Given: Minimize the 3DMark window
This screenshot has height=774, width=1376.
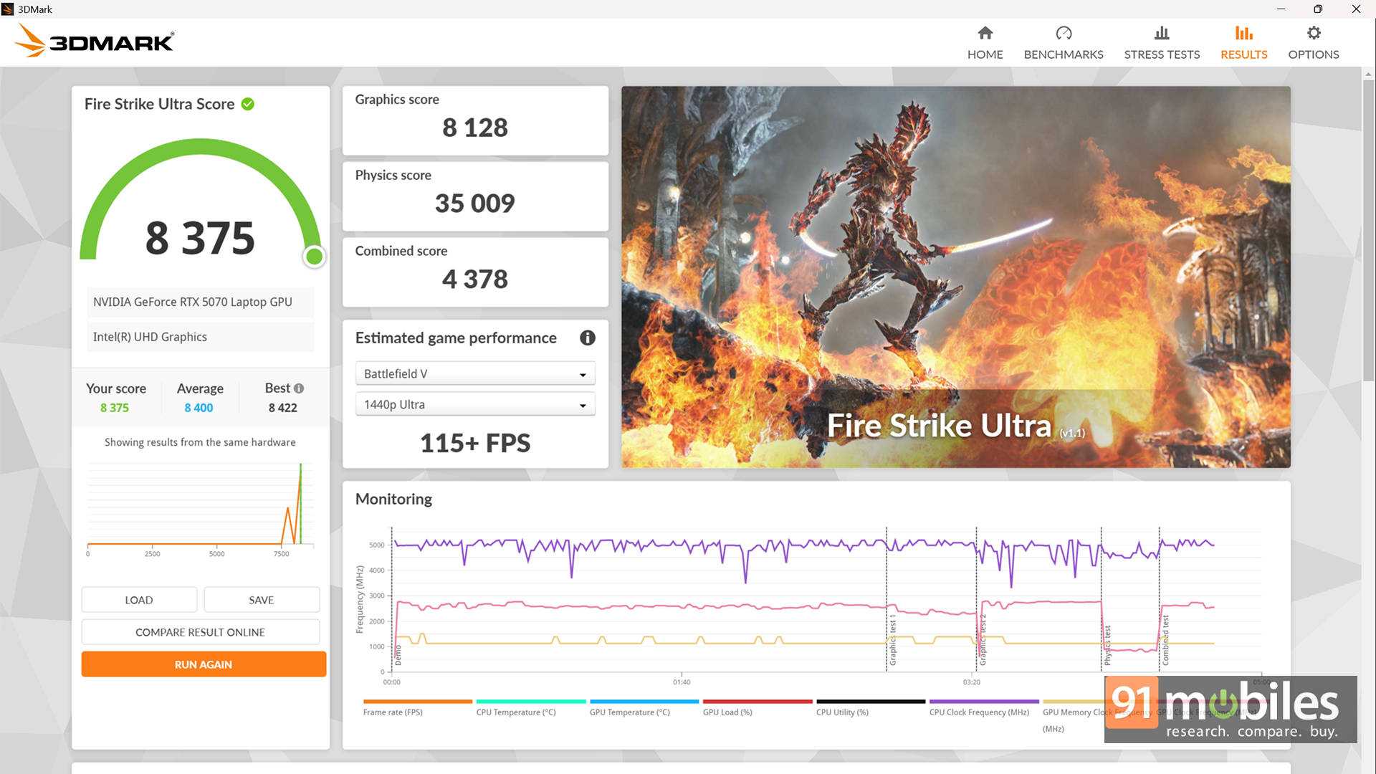Looking at the screenshot, I should pos(1281,9).
